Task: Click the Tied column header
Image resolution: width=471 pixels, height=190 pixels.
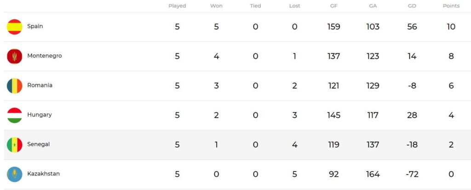Action: [255, 6]
